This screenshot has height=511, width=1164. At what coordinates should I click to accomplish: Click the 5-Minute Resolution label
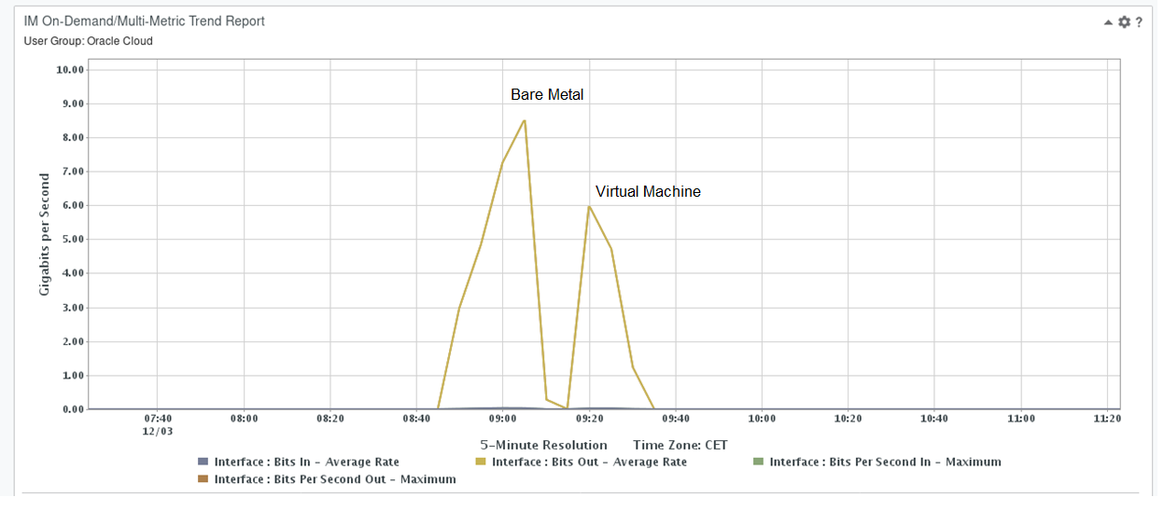[x=543, y=445]
